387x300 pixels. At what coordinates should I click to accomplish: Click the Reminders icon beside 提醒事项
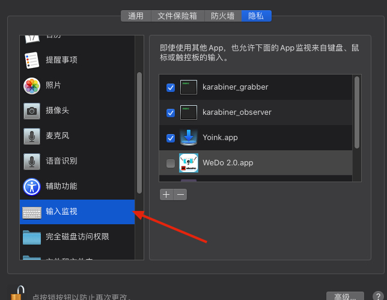pos(32,60)
